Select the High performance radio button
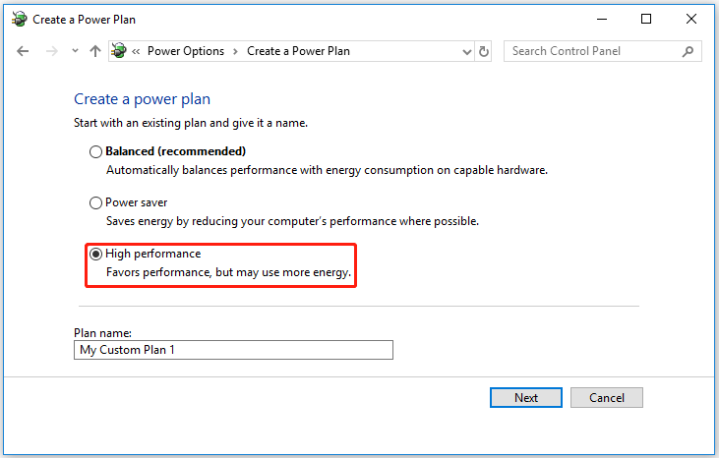Screen dimensions: 719x458 click(x=95, y=254)
